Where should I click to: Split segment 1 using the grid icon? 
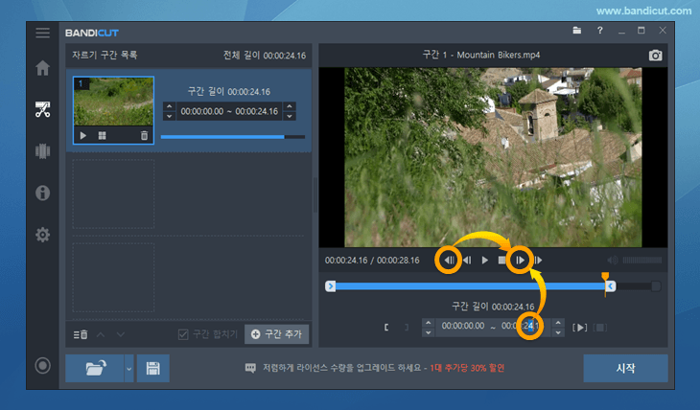point(103,136)
